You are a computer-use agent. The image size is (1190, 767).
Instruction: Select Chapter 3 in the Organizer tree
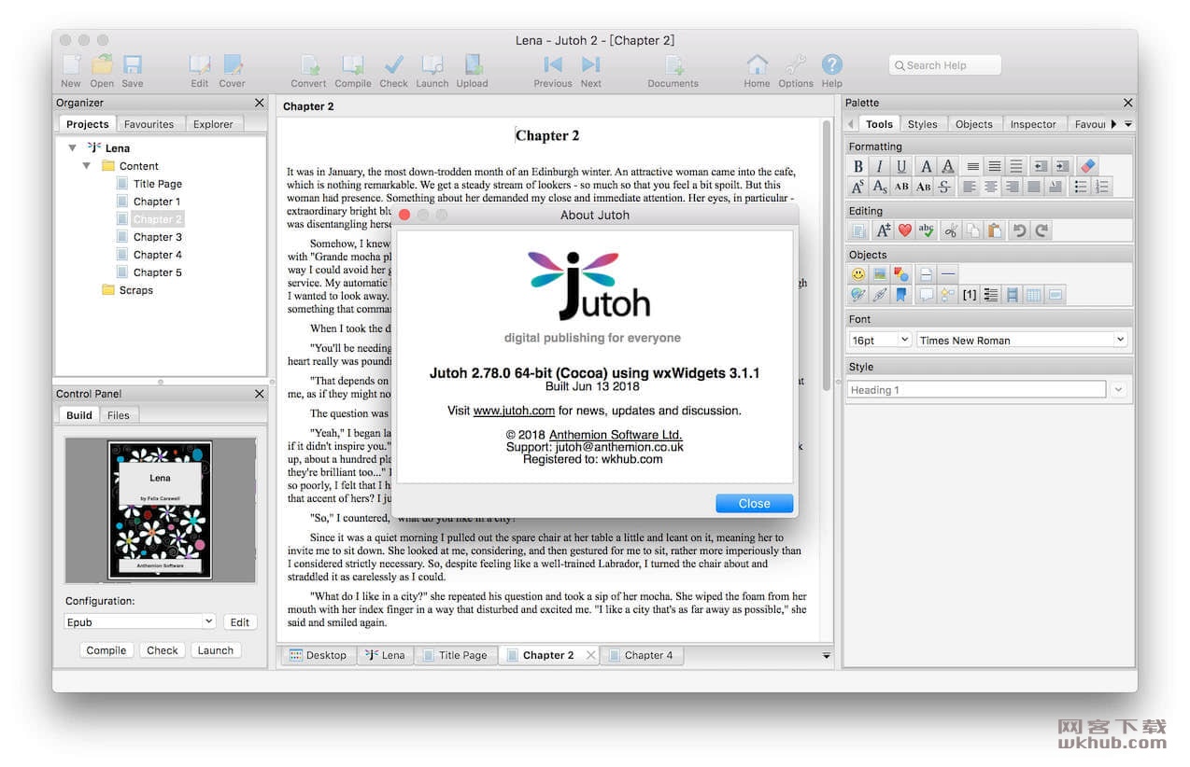tap(157, 237)
